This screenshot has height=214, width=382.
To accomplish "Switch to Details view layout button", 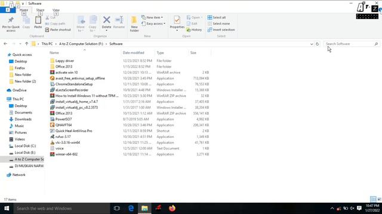I will (x=373, y=199).
